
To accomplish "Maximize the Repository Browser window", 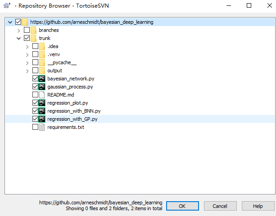I will pyautogui.click(x=249, y=5).
